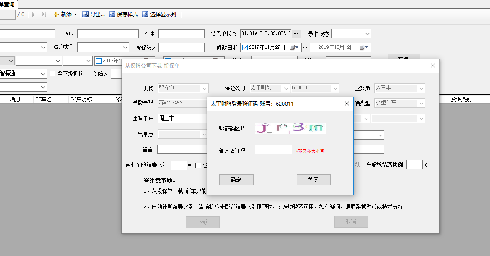
Task: Click the captcha image to refresh
Action: pyautogui.click(x=291, y=128)
